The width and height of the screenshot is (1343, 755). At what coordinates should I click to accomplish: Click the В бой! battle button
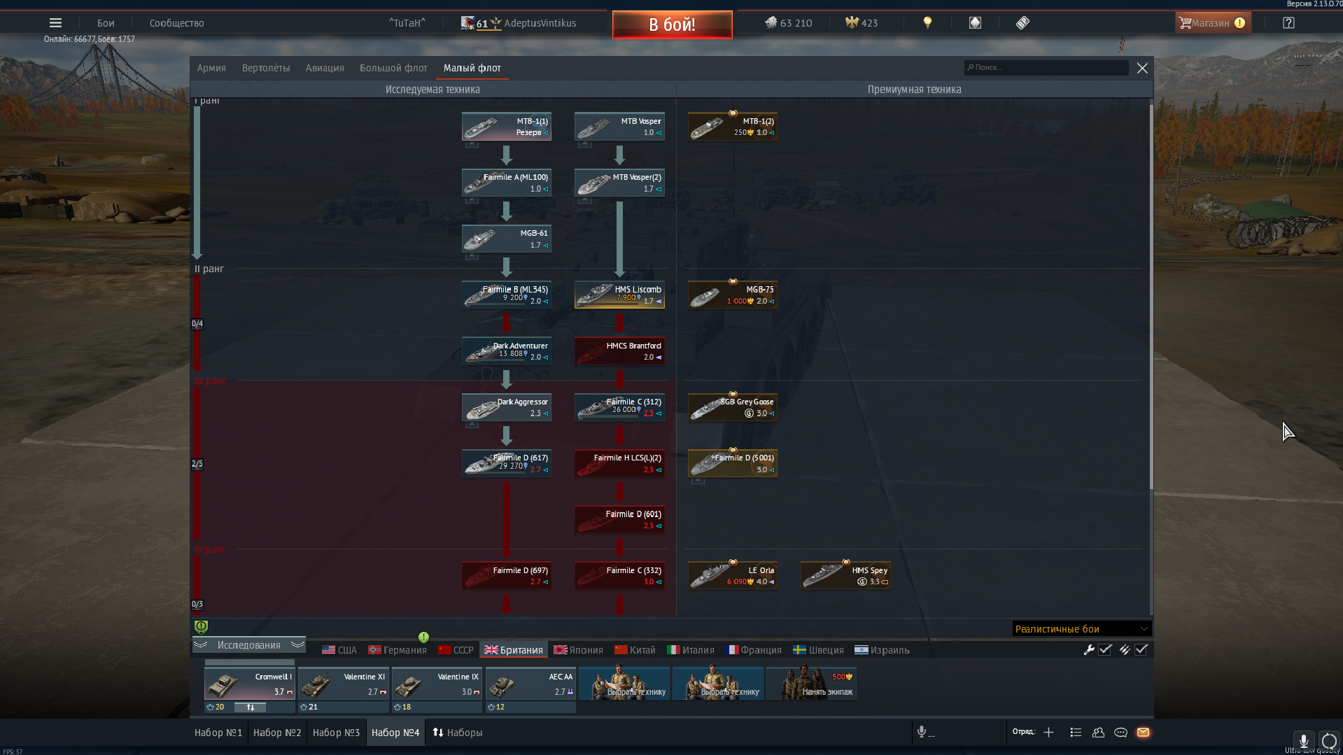[x=672, y=24]
